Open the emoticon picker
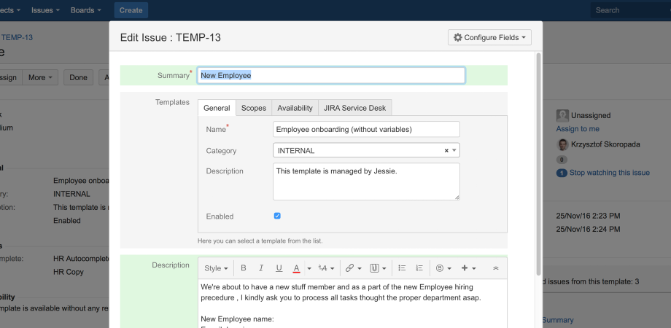Viewport: 671px width, 328px height. click(443, 268)
